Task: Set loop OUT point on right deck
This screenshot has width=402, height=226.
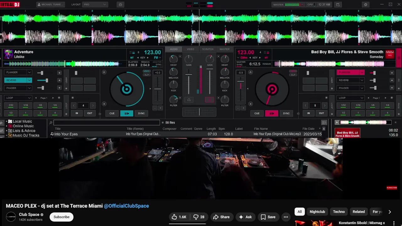Action: pos(322,113)
